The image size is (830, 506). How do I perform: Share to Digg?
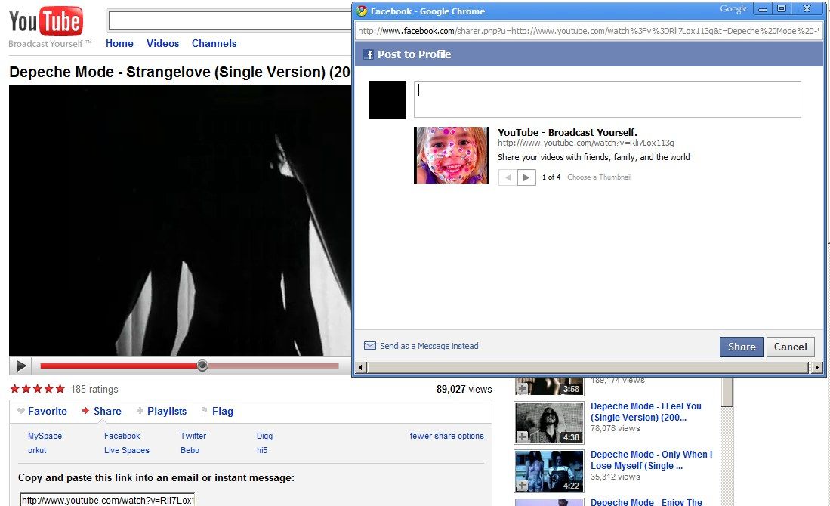point(264,436)
